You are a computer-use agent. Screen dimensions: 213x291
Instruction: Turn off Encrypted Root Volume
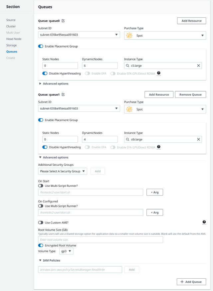(41, 245)
